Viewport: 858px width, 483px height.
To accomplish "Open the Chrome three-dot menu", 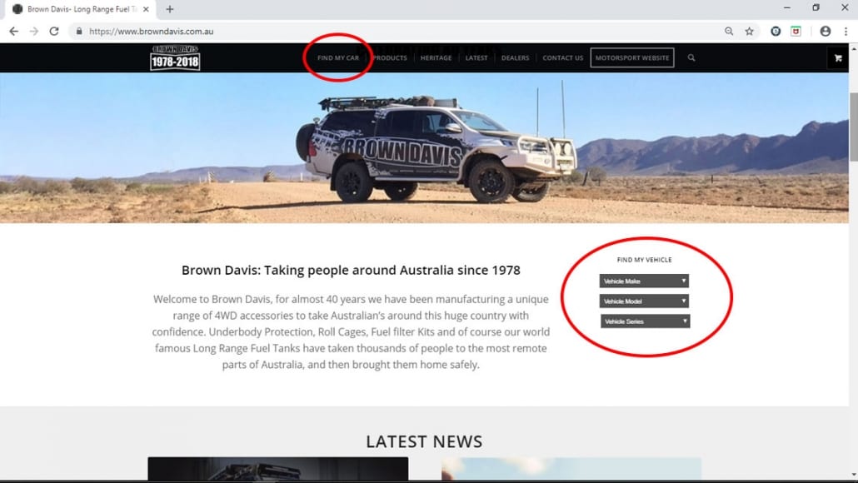I will click(x=846, y=31).
